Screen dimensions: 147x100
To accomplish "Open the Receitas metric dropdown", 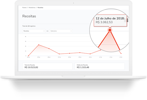I will 34,31.
